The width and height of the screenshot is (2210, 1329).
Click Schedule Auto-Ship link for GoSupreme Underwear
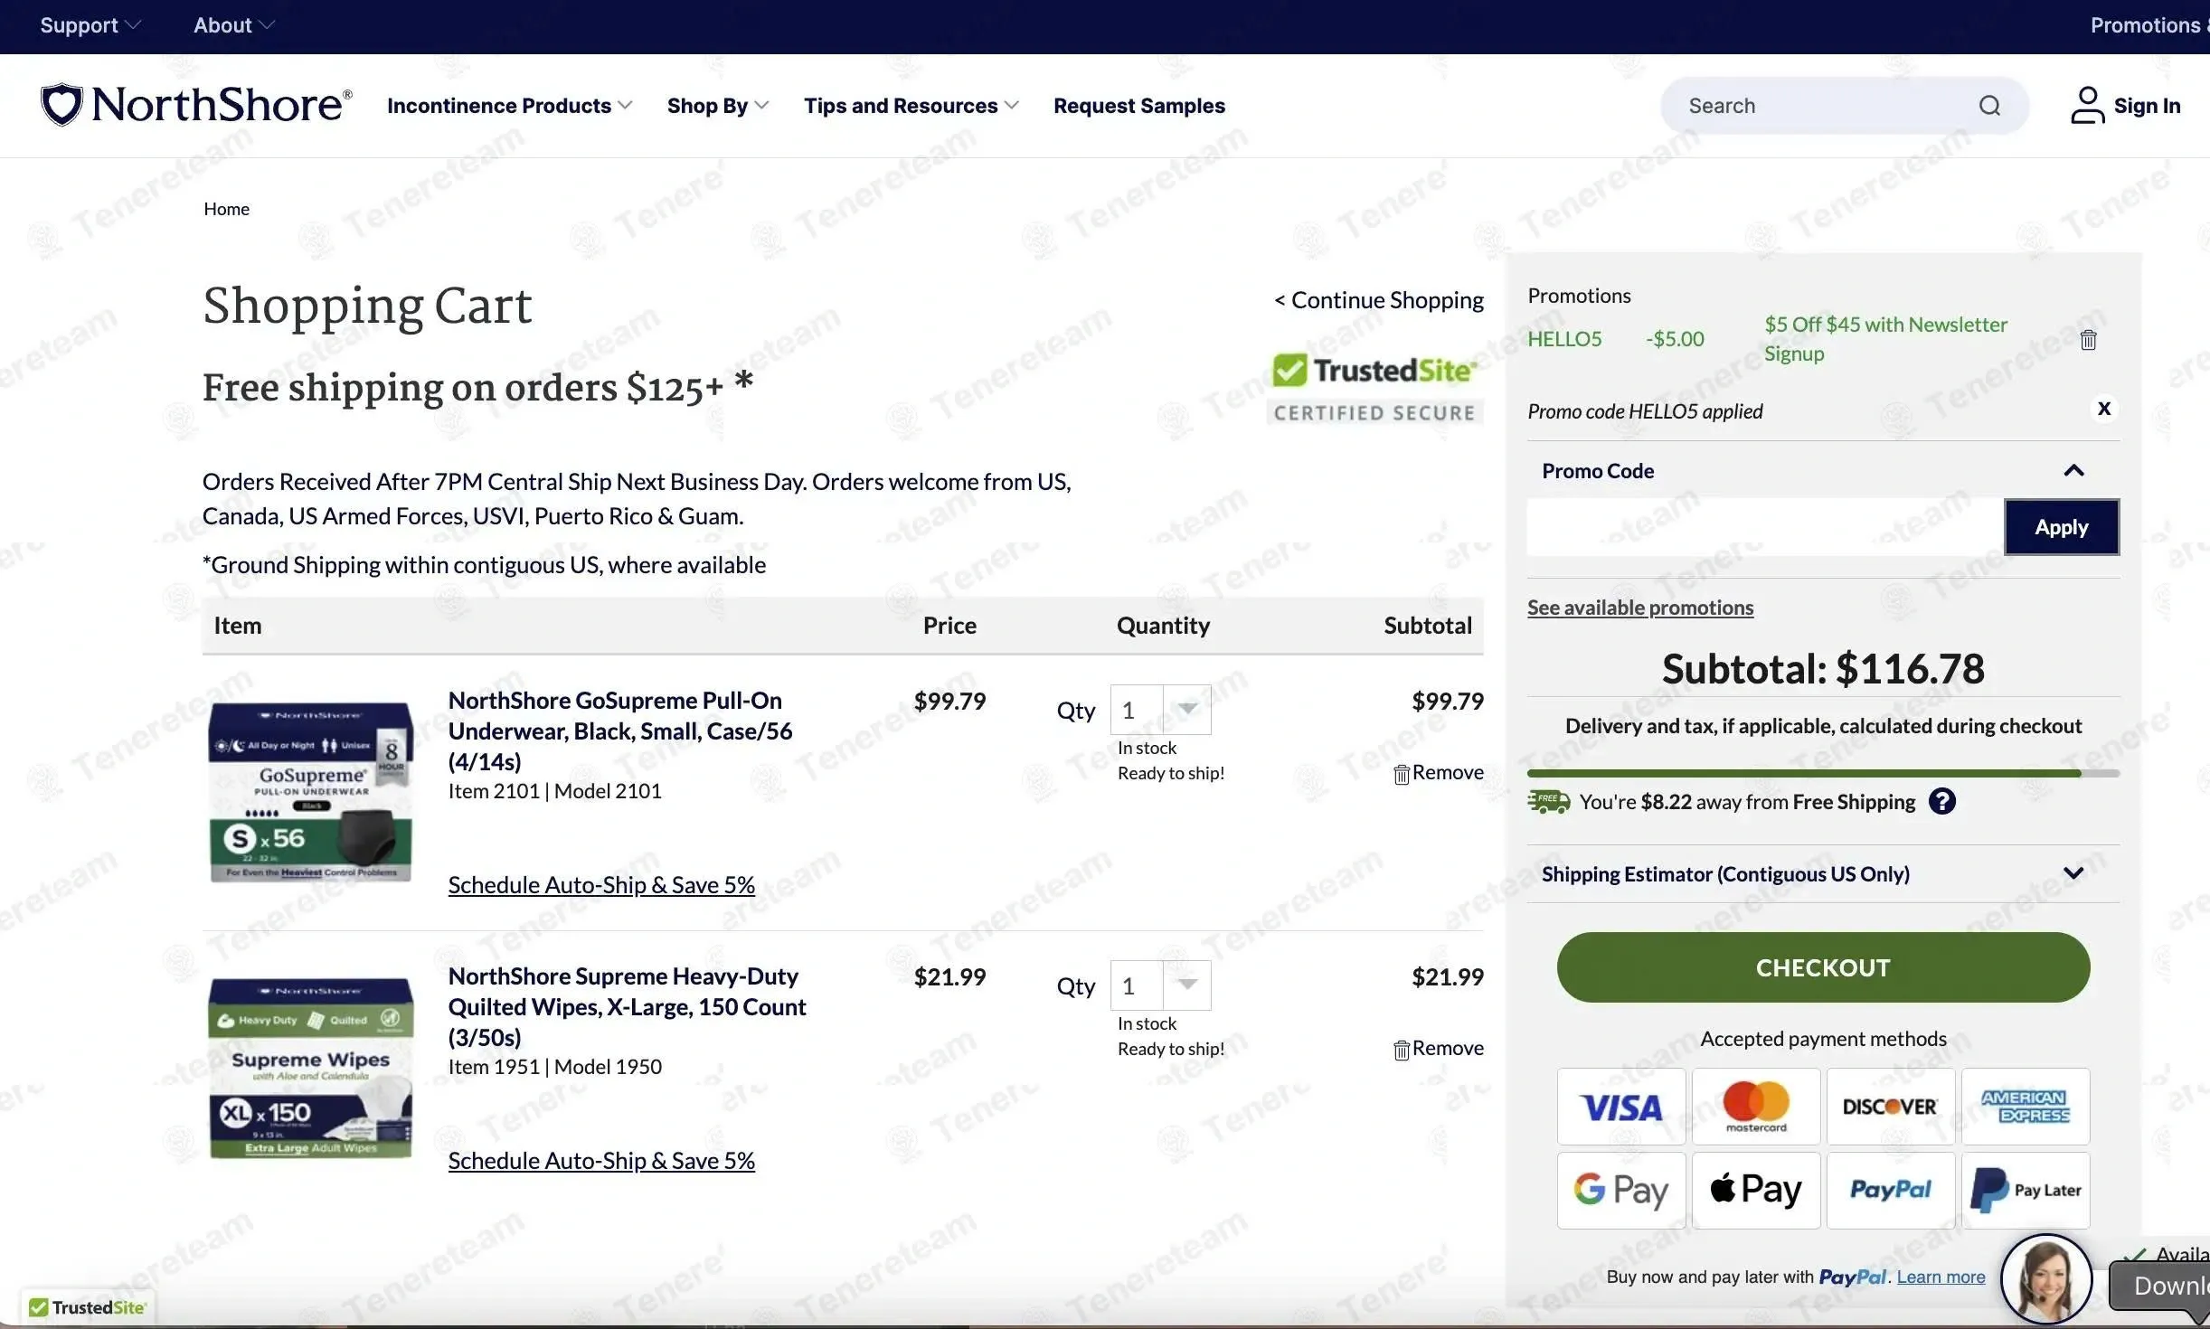pyautogui.click(x=601, y=885)
